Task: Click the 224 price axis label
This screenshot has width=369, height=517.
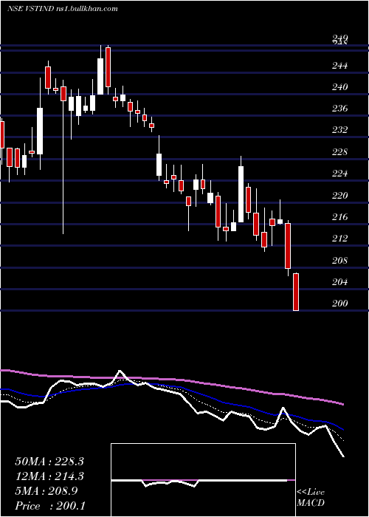Action: (340, 174)
